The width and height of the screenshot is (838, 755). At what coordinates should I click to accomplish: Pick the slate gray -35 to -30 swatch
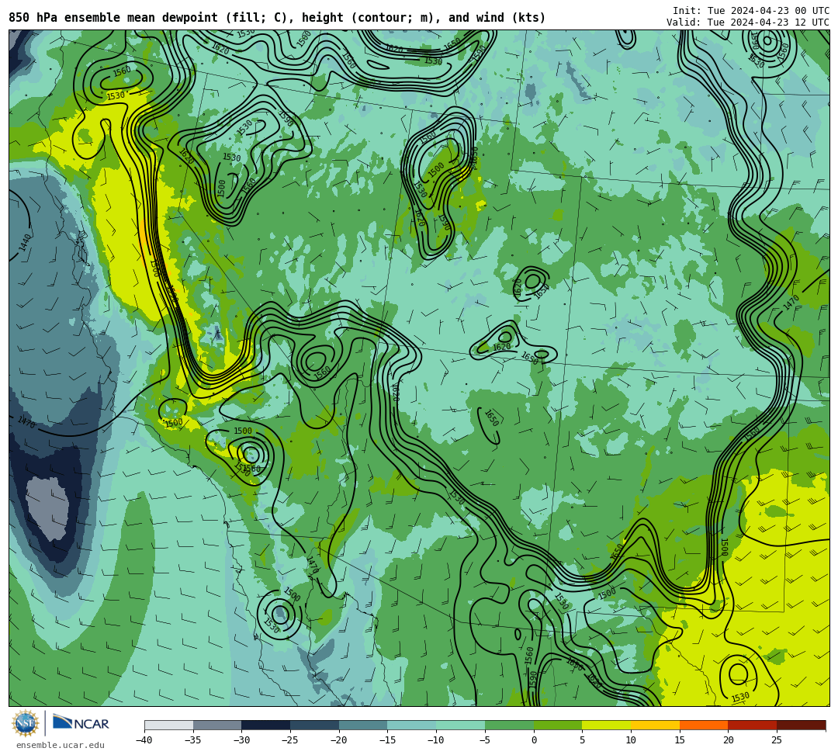(x=217, y=725)
